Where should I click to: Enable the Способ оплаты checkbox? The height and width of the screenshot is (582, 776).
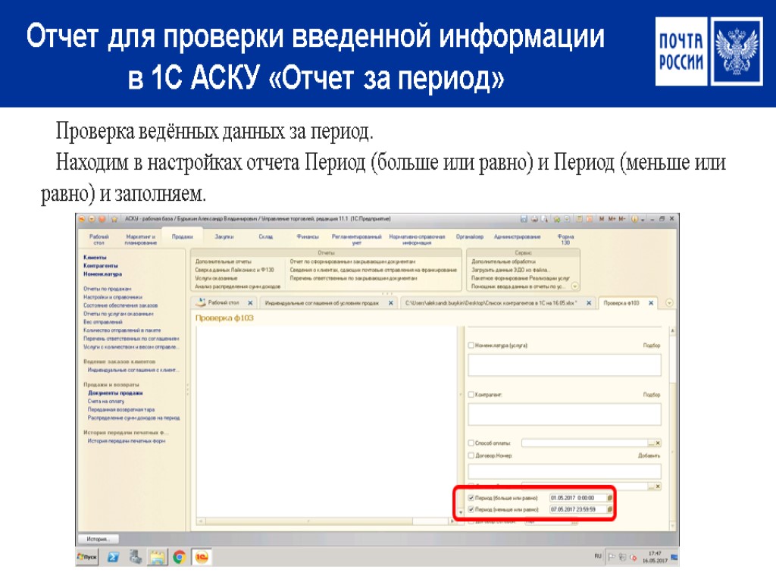[471, 443]
